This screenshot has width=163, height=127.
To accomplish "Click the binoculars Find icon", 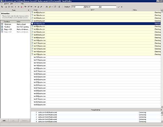I will coord(47,7).
